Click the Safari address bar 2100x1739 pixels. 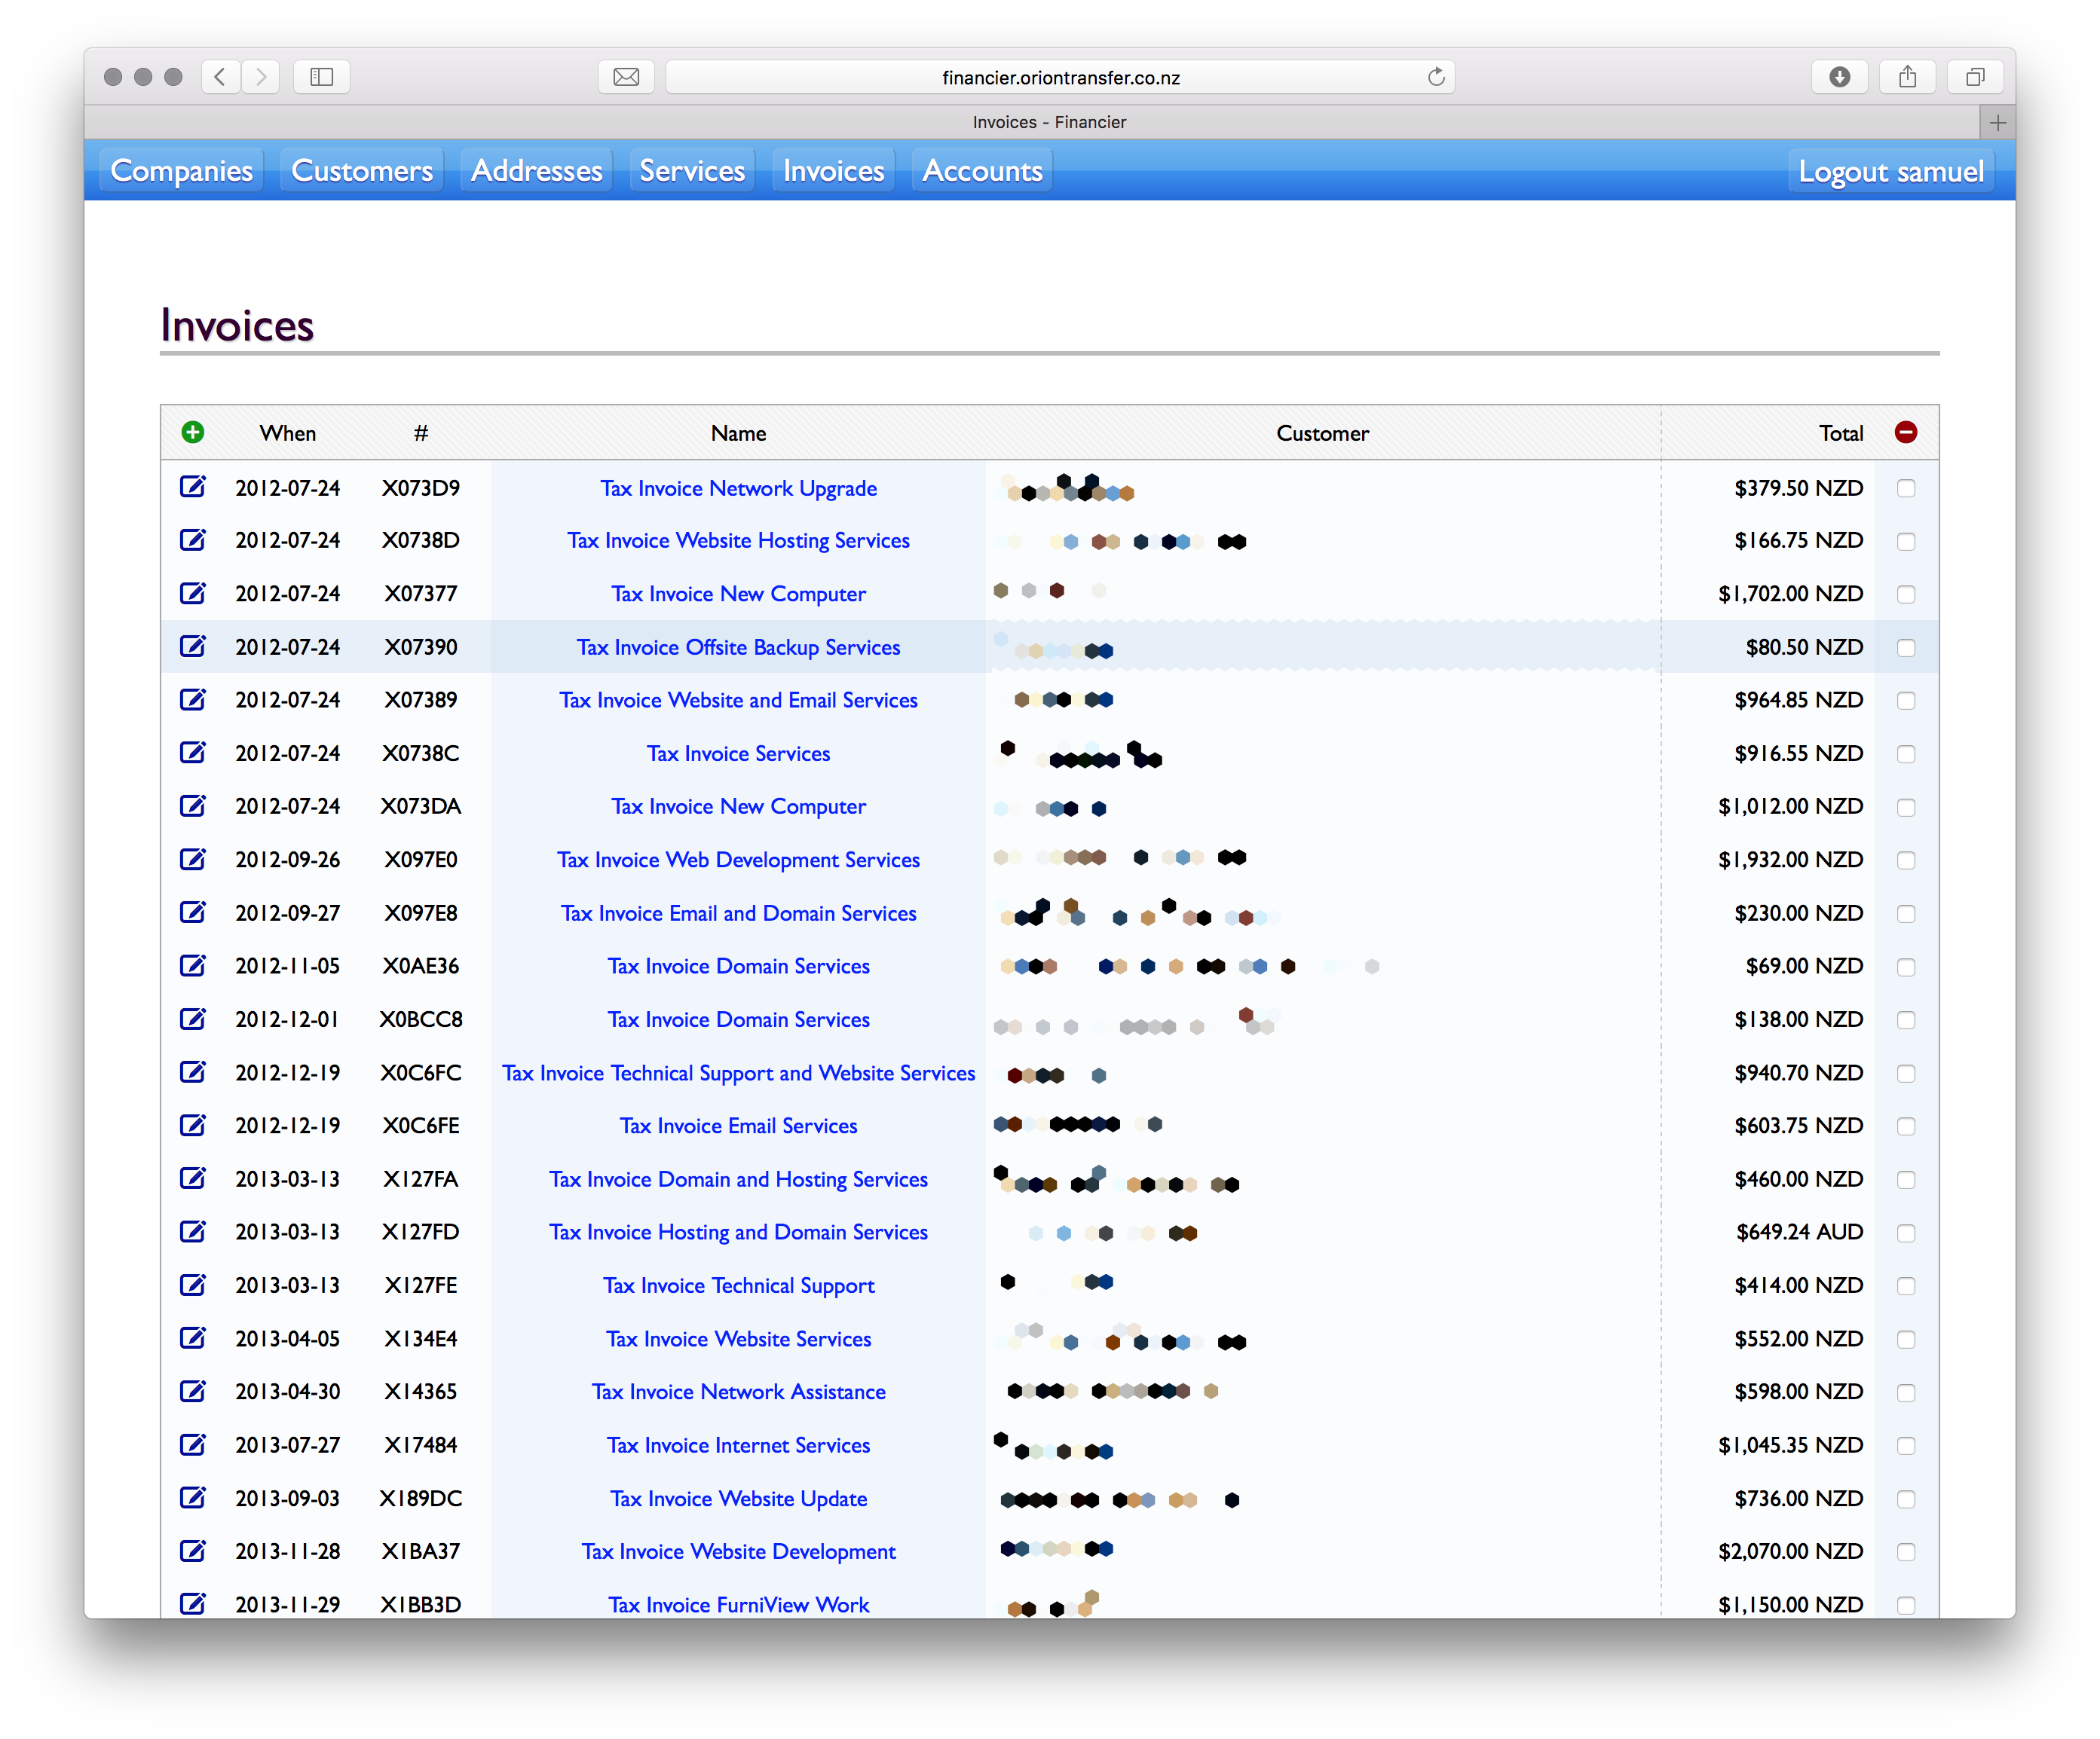pos(1060,77)
